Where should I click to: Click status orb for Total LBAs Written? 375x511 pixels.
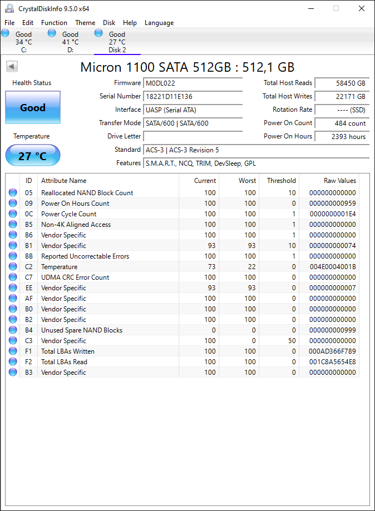tap(13, 351)
